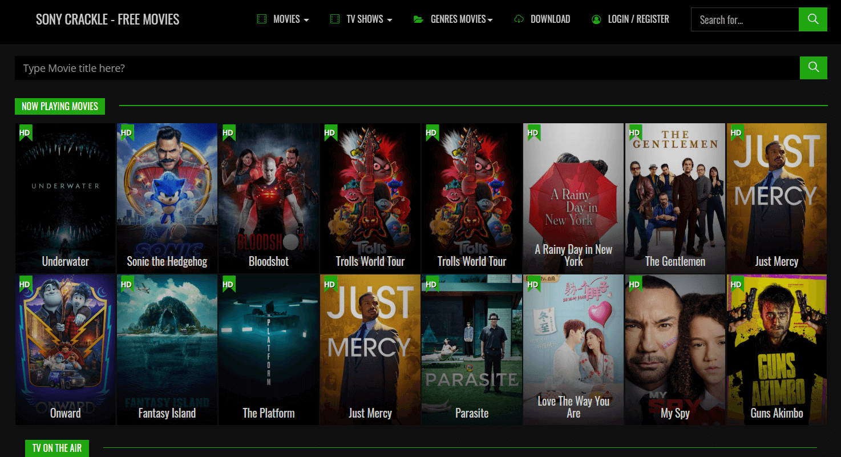This screenshot has width=841, height=457.
Task: Expand the TV SHOWS dropdown caret
Action: coord(390,20)
